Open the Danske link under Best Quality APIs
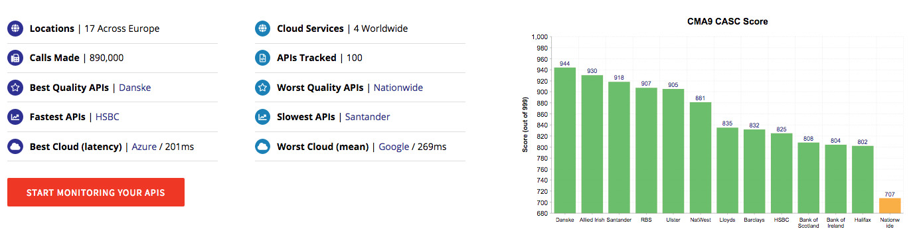 (135, 88)
